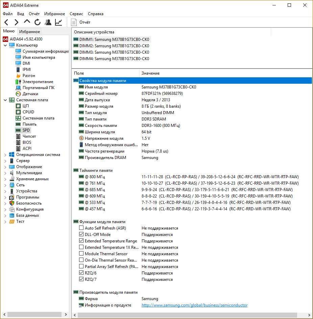Viewport: 313px width, 319px height.
Task: Select the Память memory item
Action: pyautogui.click(x=29, y=124)
